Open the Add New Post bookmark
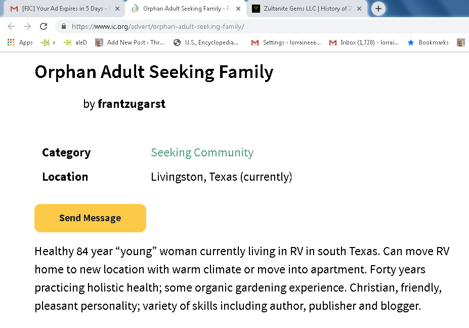The width and height of the screenshot is (469, 328). click(x=130, y=43)
